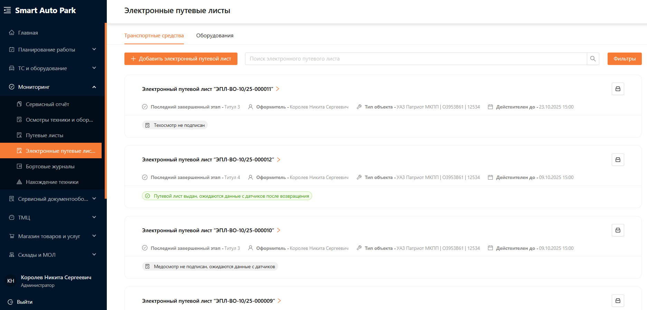This screenshot has width=647, height=310.
Task: Click archive icon for waybill ЭПЛ-ВО-10/25-000009
Action: coord(618,301)
